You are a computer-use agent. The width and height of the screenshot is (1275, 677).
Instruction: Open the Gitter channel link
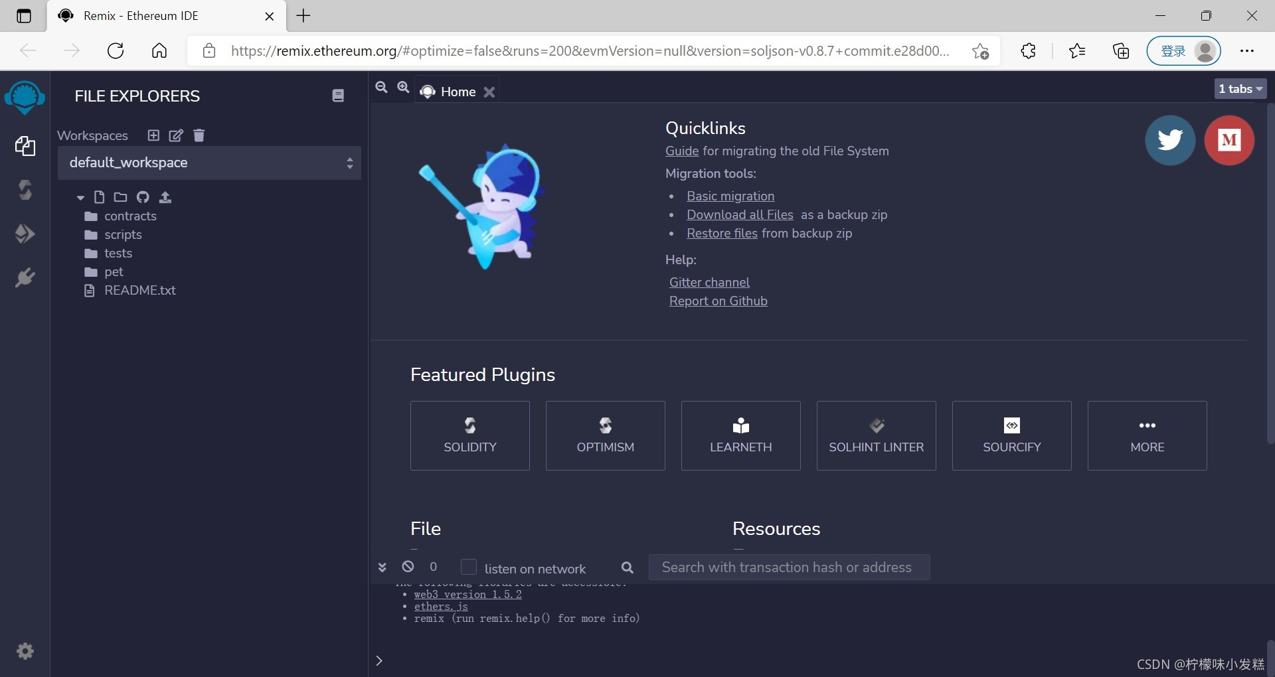709,282
